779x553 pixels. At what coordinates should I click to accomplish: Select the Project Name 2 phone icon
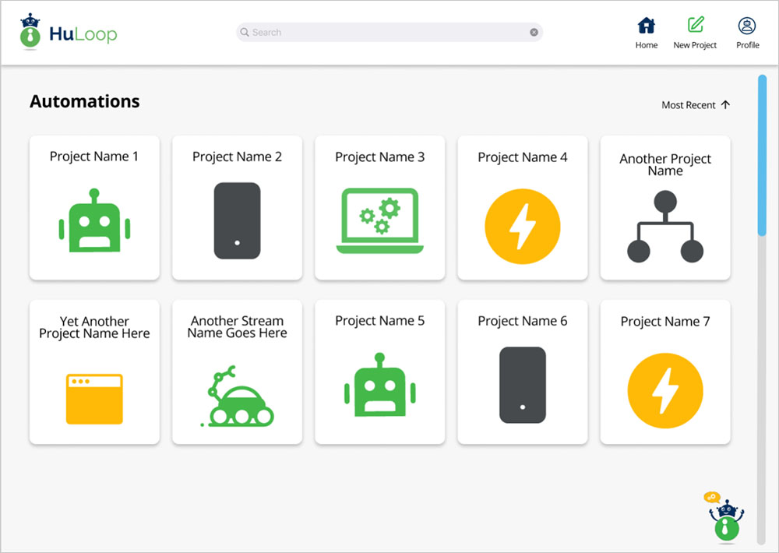click(237, 220)
